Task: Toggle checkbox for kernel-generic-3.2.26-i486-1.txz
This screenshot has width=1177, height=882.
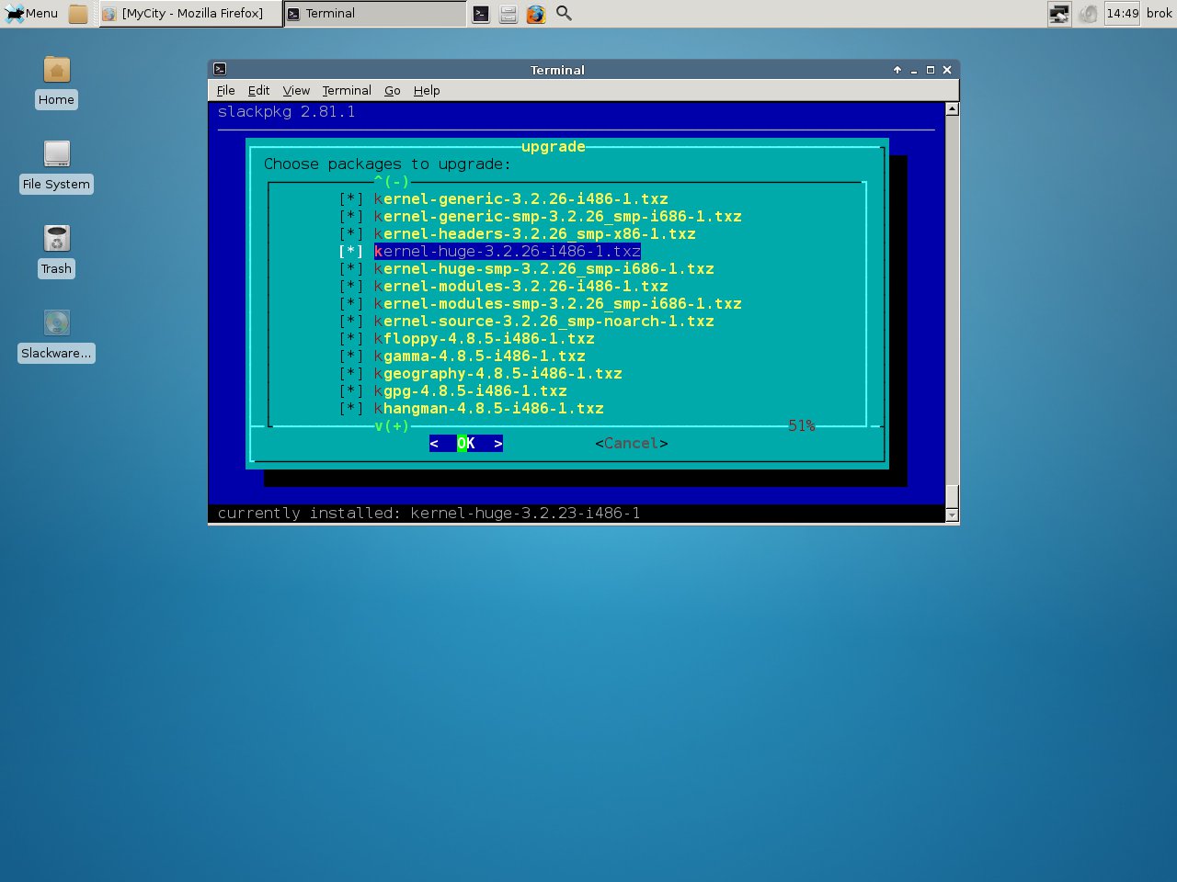Action: pyautogui.click(x=351, y=199)
